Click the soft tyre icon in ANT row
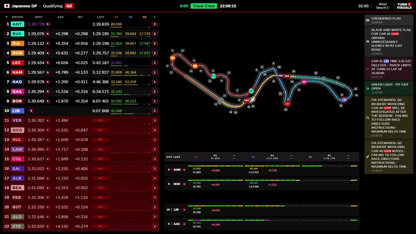This screenshot has height=234, width=416. point(48,24)
